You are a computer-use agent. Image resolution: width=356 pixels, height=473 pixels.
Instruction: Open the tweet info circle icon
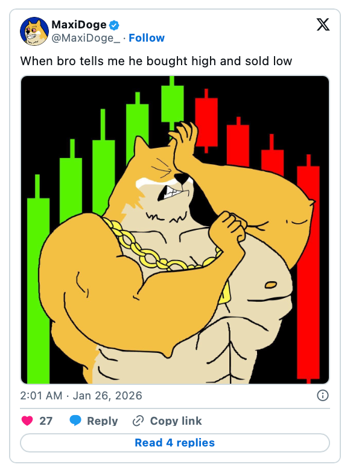point(322,396)
